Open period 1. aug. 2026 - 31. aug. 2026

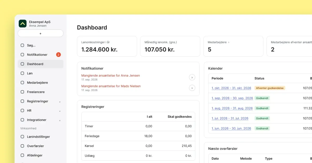pos(232,108)
